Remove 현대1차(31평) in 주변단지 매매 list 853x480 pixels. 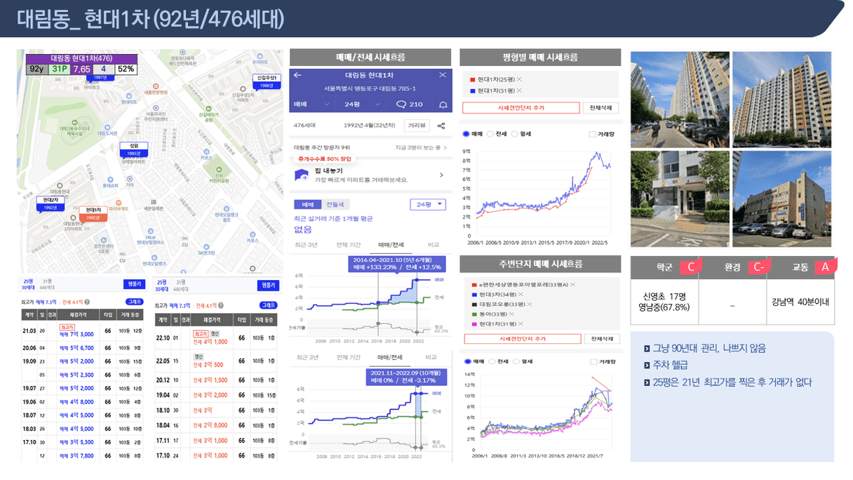point(522,324)
